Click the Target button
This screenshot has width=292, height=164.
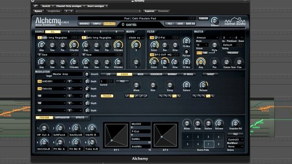point(210,74)
